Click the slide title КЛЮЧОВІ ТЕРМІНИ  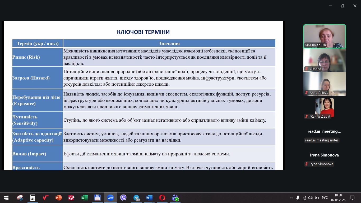coord(143,32)
